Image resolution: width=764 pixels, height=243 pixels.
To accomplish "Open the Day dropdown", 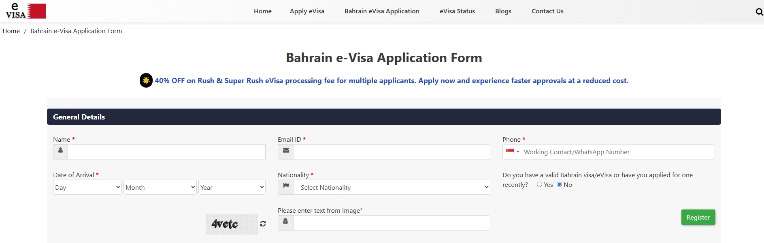I will [87, 187].
